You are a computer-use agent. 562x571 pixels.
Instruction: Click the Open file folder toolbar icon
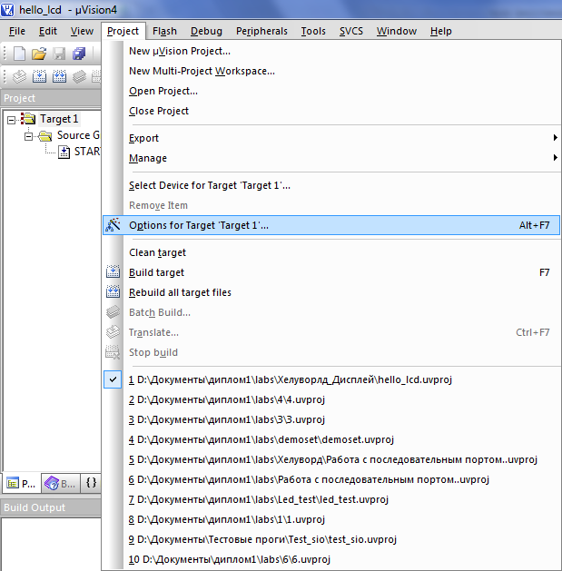click(x=39, y=54)
